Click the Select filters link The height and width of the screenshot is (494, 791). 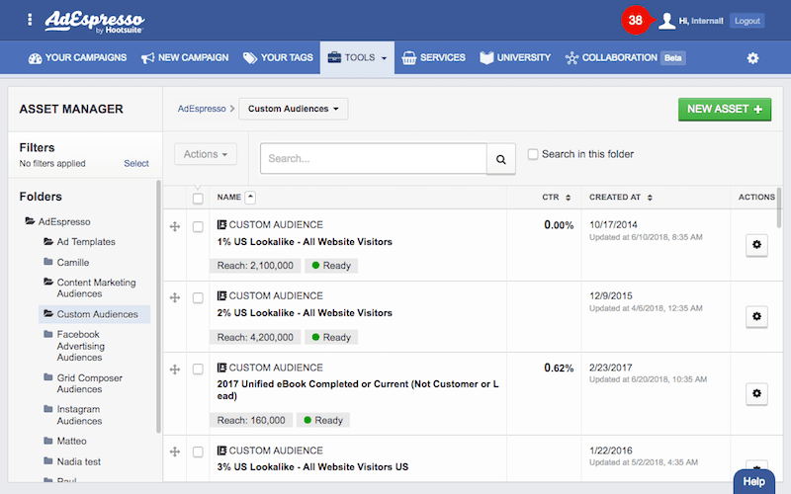(136, 164)
